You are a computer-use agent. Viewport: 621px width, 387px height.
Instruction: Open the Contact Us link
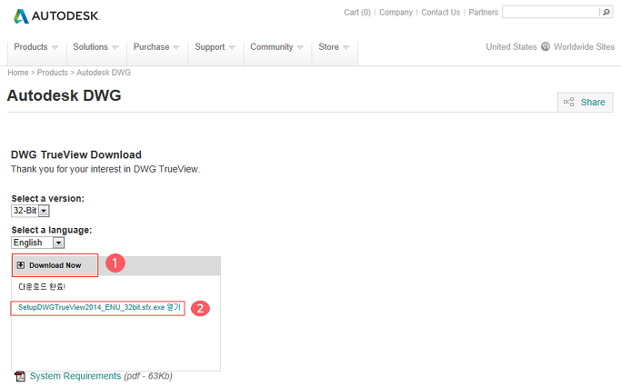pos(440,13)
